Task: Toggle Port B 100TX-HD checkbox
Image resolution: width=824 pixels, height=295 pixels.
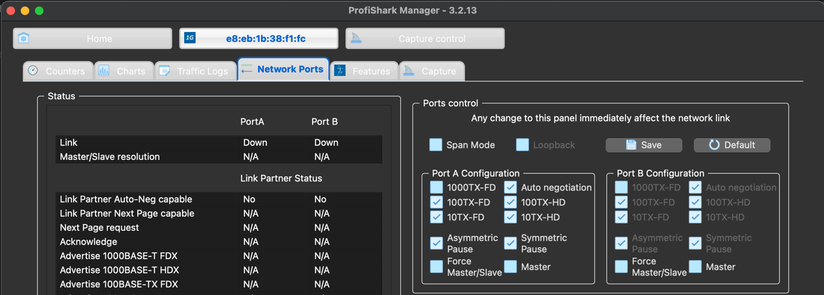Action: coord(696,202)
